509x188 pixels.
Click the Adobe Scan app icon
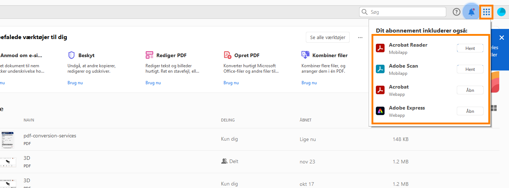[x=380, y=69]
